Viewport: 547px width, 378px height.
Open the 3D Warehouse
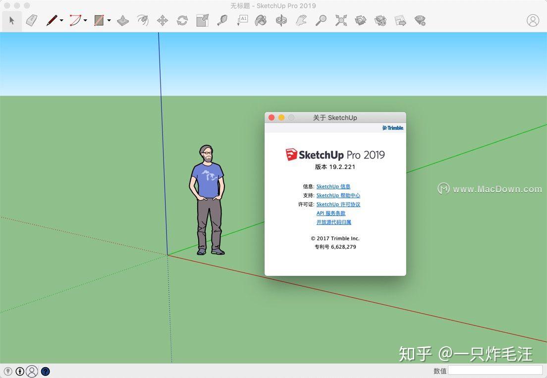pos(360,21)
